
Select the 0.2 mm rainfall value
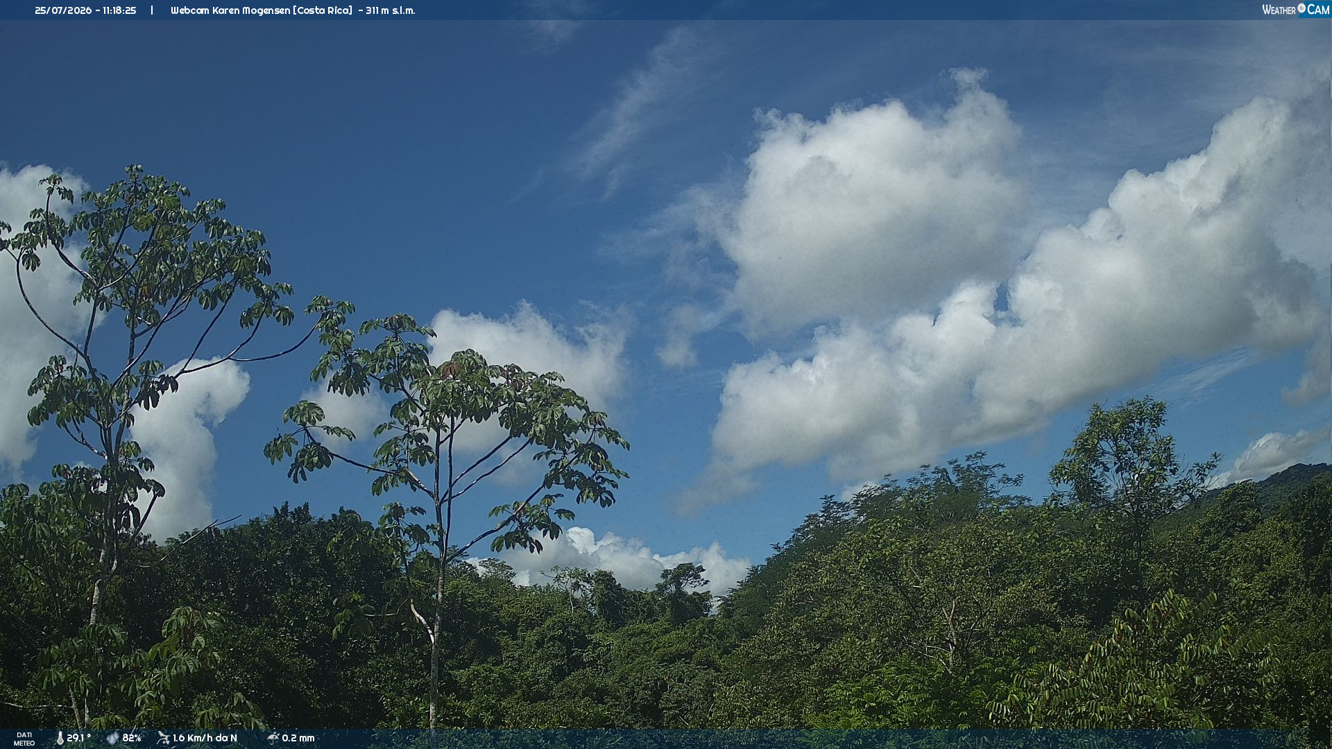tap(298, 739)
